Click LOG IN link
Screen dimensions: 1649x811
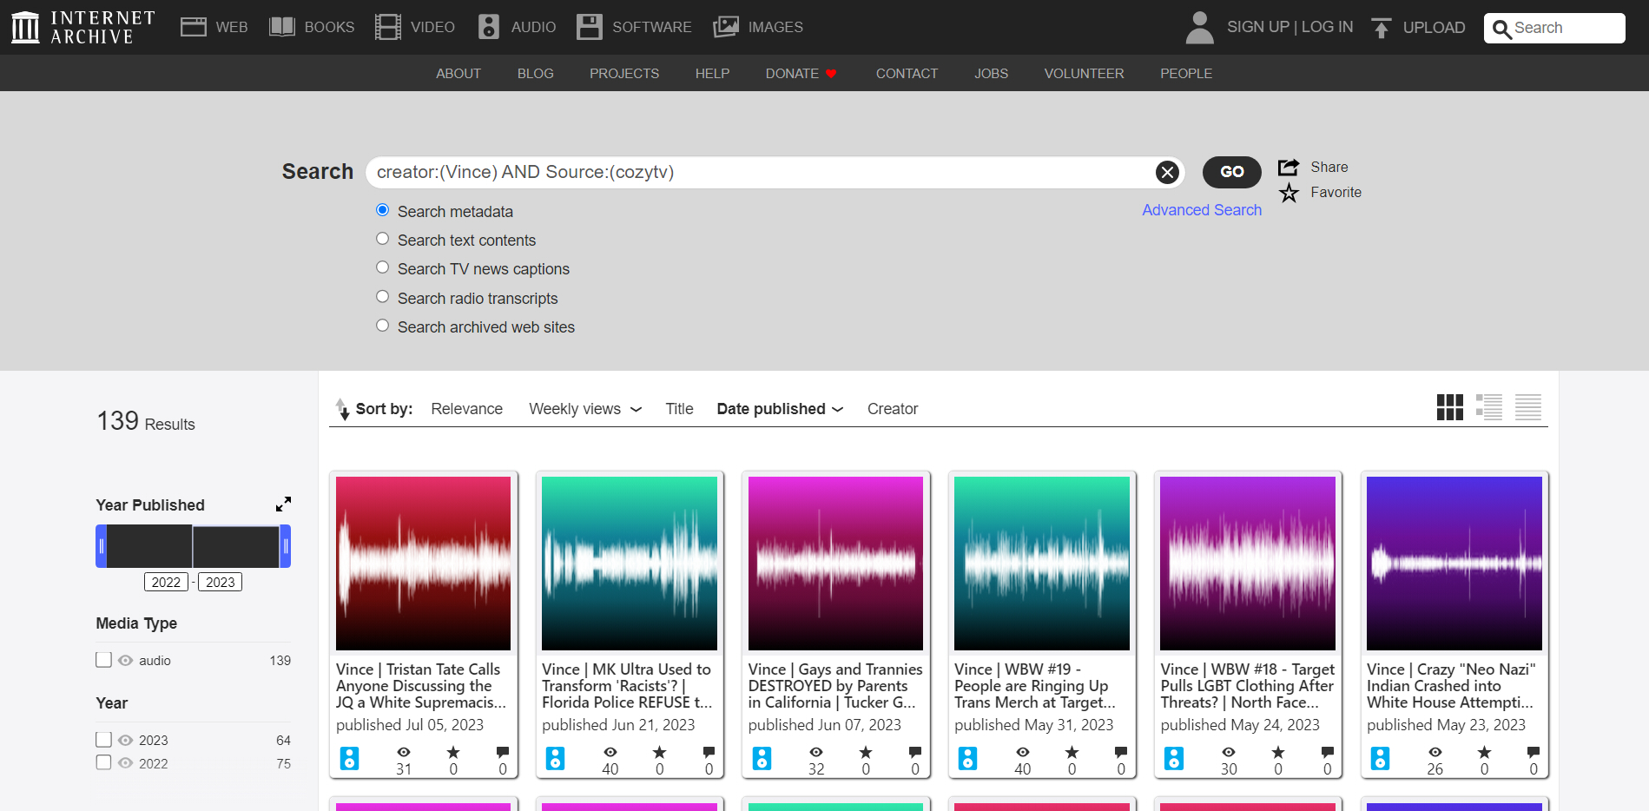click(x=1327, y=27)
